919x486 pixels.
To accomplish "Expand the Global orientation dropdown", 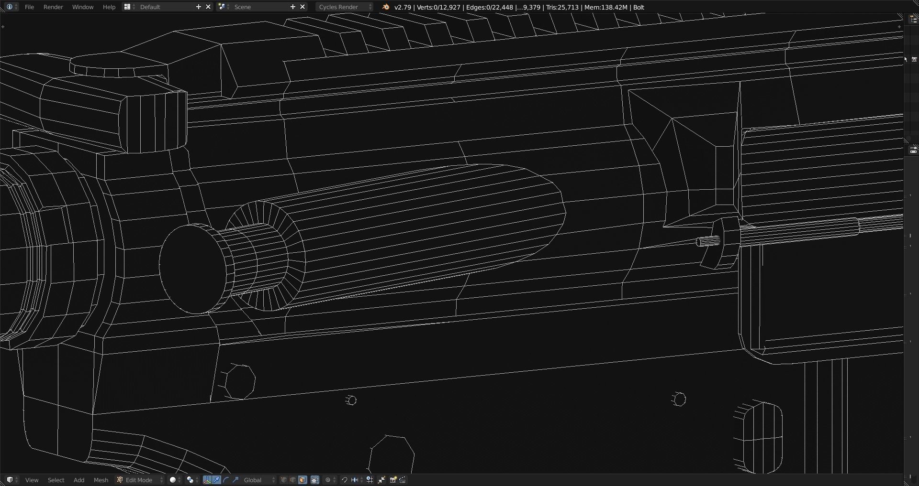I will tap(259, 480).
